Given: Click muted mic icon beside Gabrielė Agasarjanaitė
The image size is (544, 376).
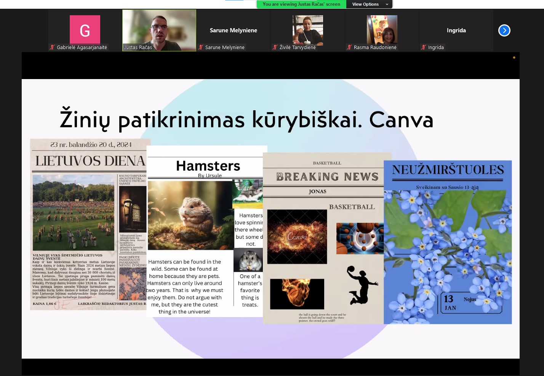Looking at the screenshot, I should point(52,47).
